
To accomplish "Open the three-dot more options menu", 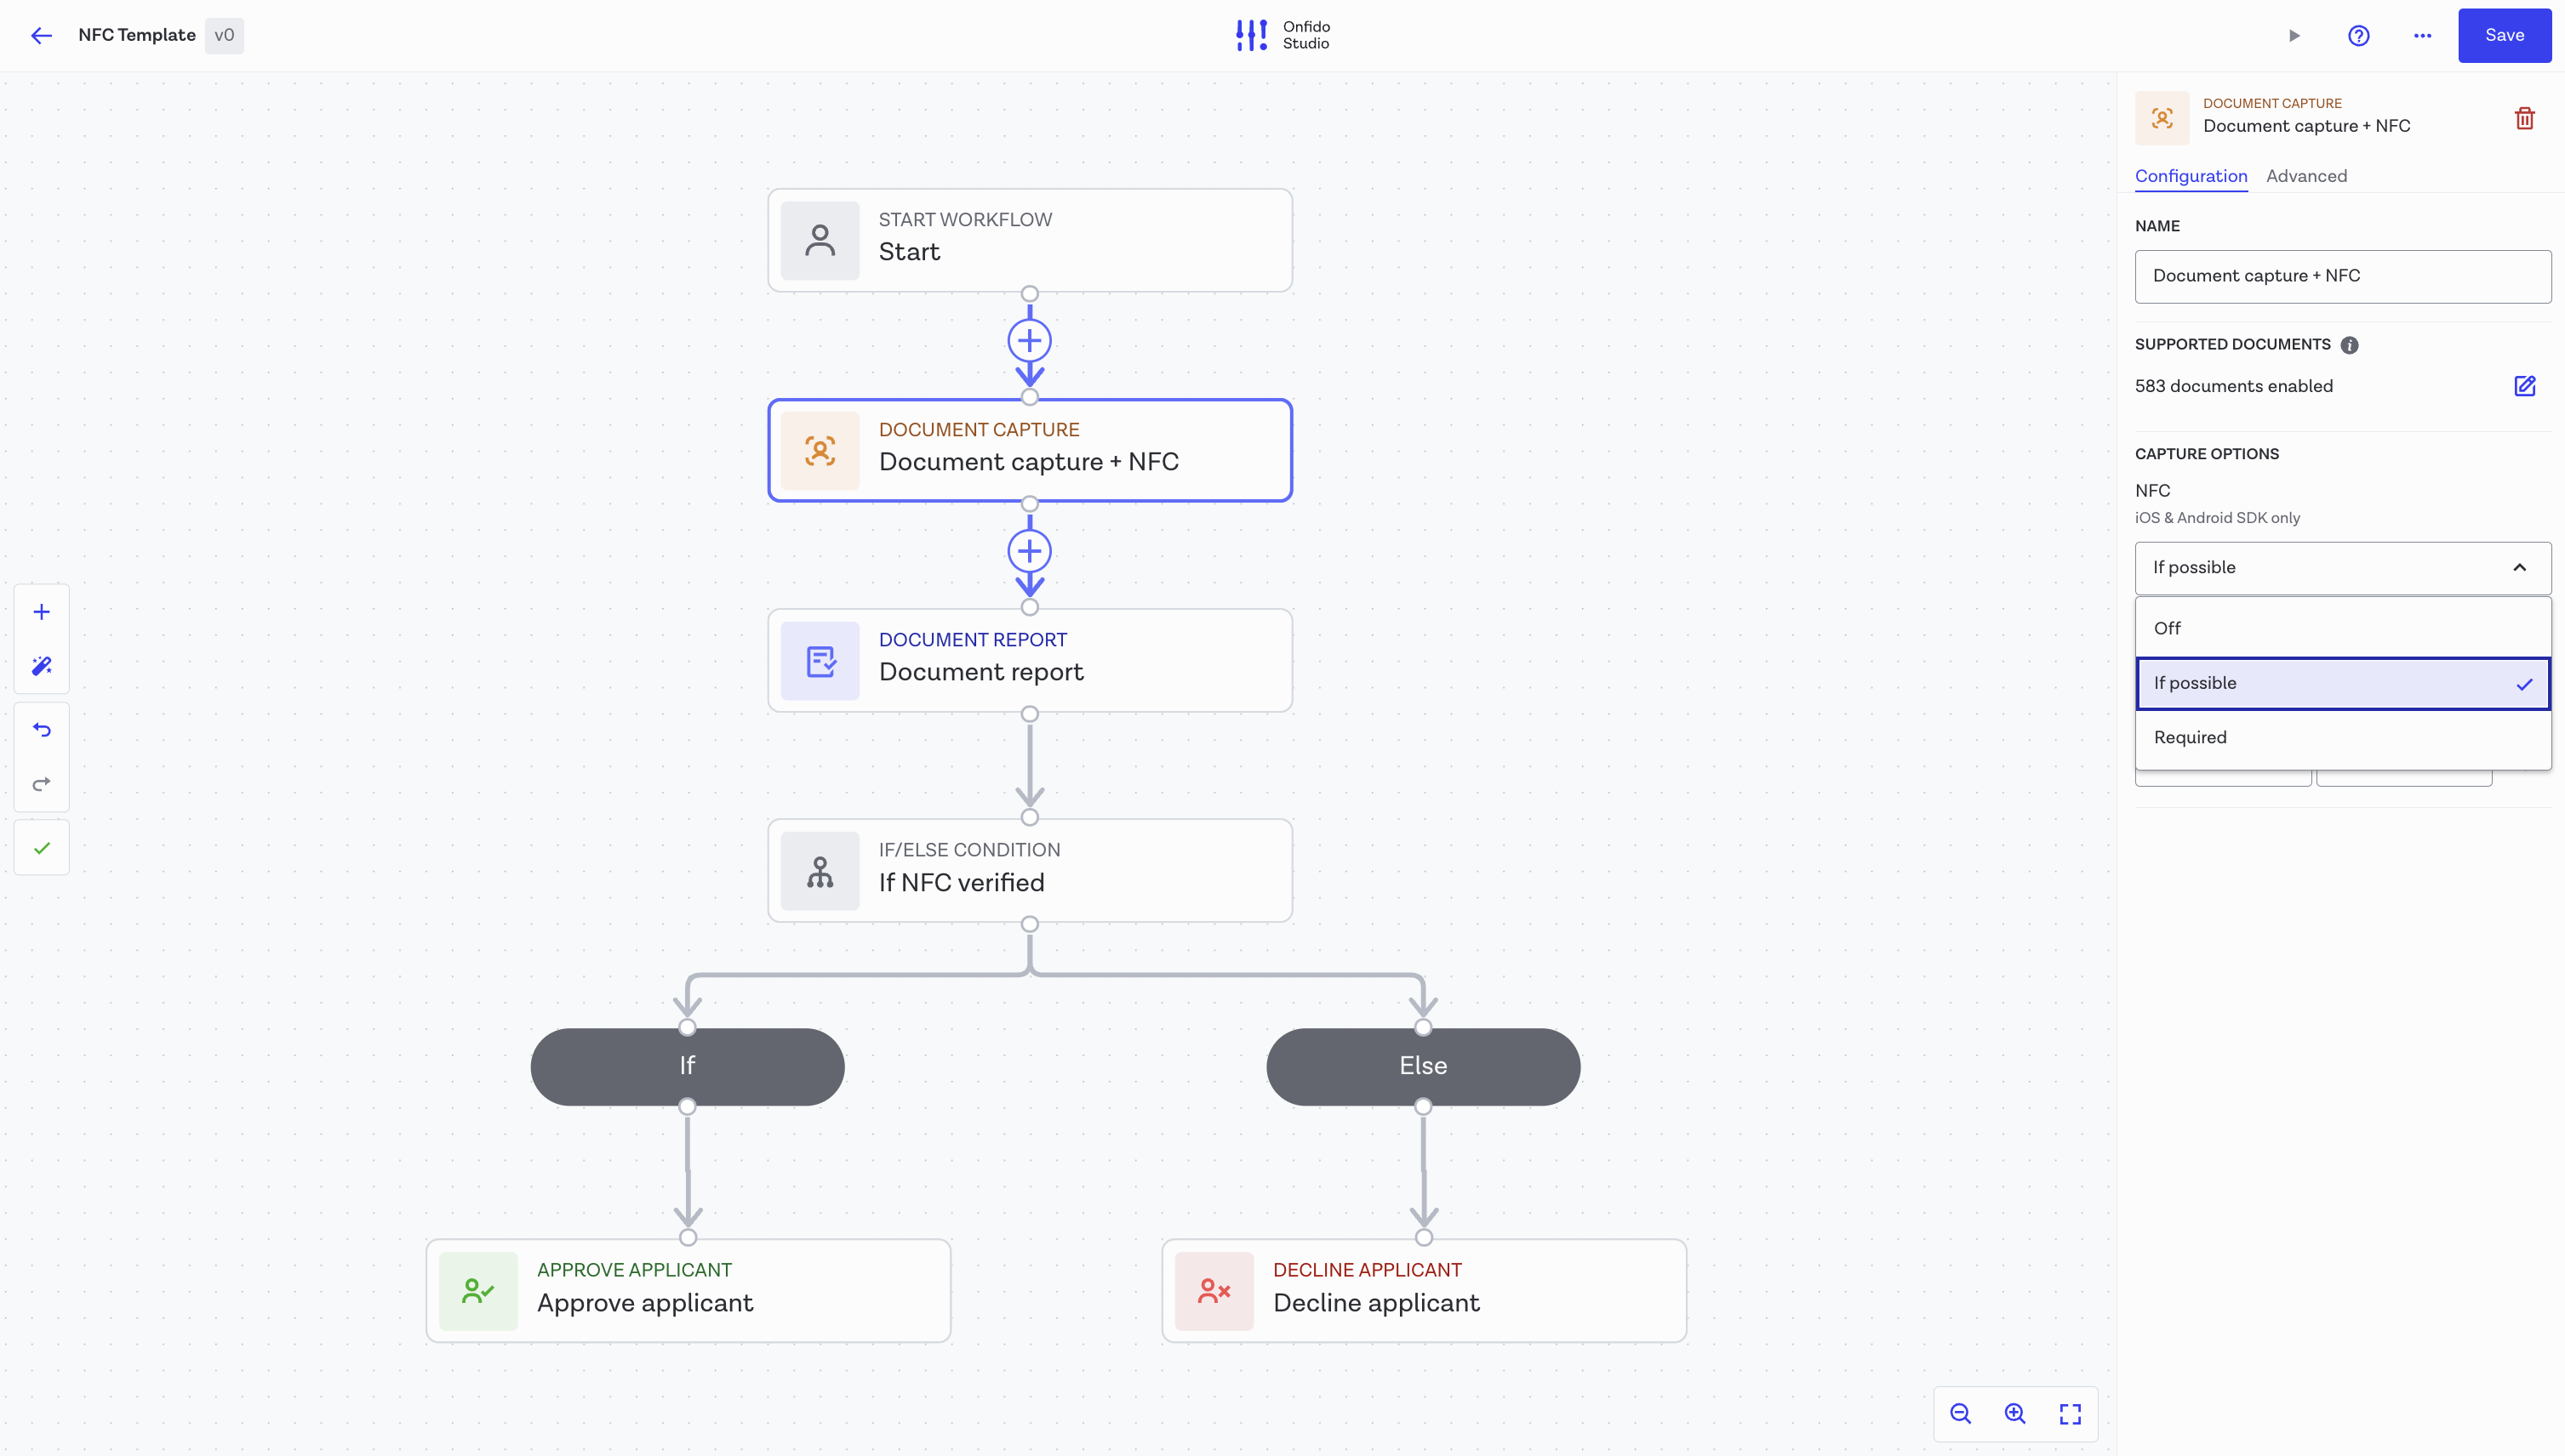I will pyautogui.click(x=2422, y=36).
